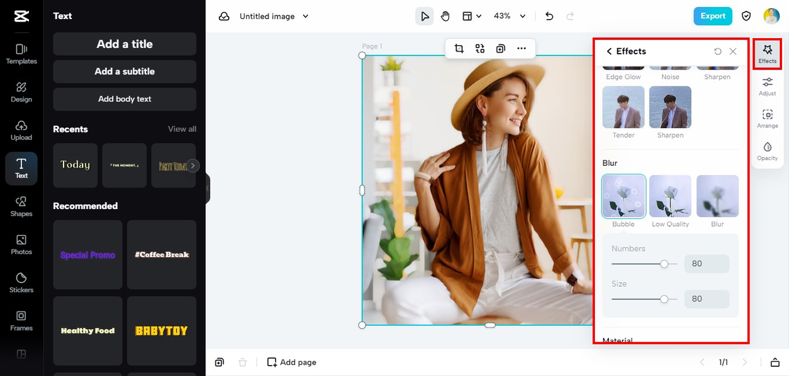Open the user profile avatar
This screenshot has width=789, height=376.
tap(771, 16)
